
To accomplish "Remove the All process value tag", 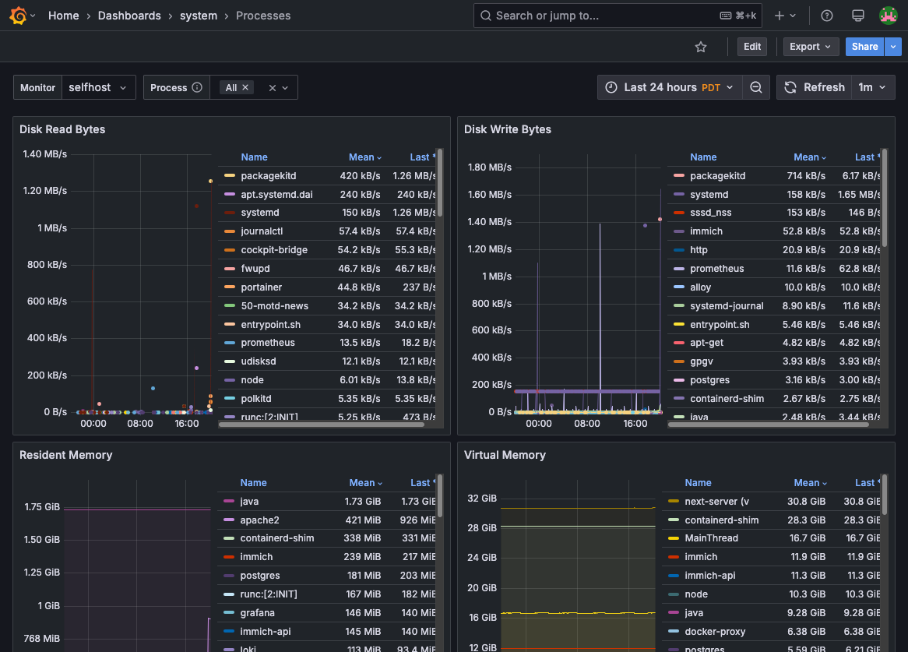I will coord(245,87).
